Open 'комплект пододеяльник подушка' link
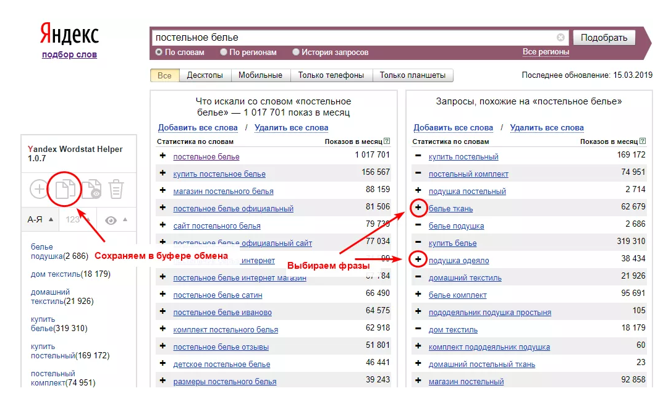663x396 pixels. [x=489, y=347]
